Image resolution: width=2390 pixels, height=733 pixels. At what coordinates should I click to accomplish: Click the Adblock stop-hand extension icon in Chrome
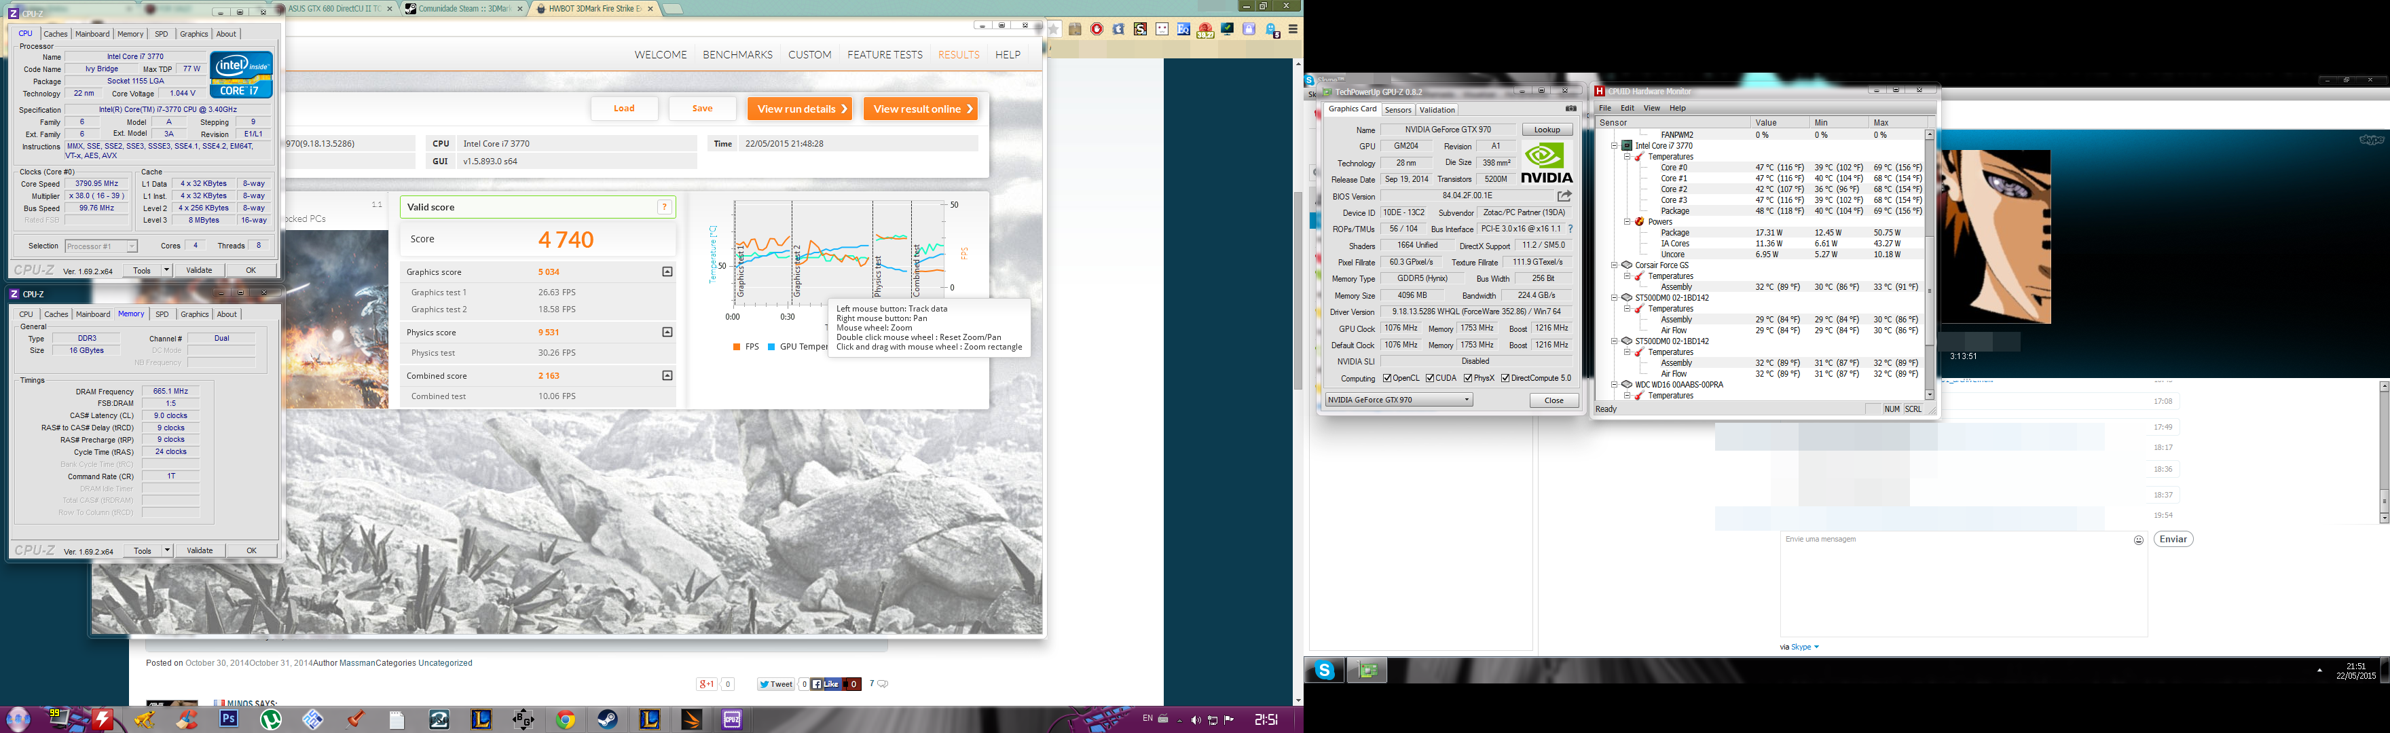point(1097,29)
